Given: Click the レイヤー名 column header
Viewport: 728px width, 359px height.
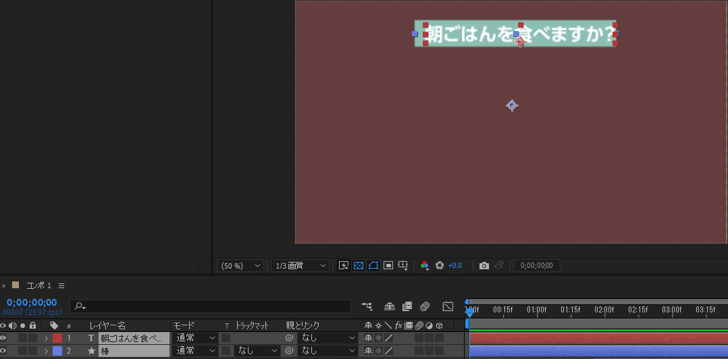Looking at the screenshot, I should click(107, 326).
